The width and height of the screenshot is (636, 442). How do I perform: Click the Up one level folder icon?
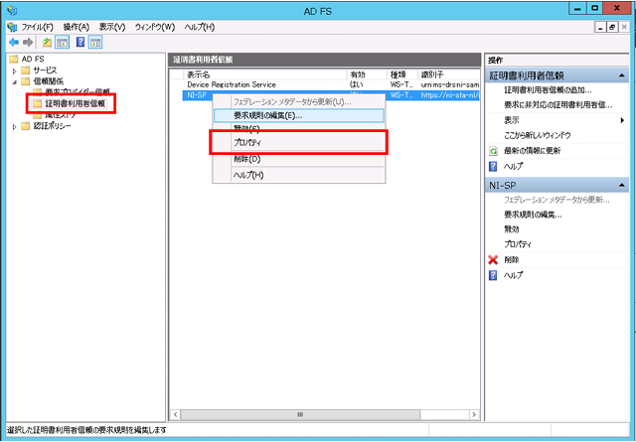[x=47, y=42]
